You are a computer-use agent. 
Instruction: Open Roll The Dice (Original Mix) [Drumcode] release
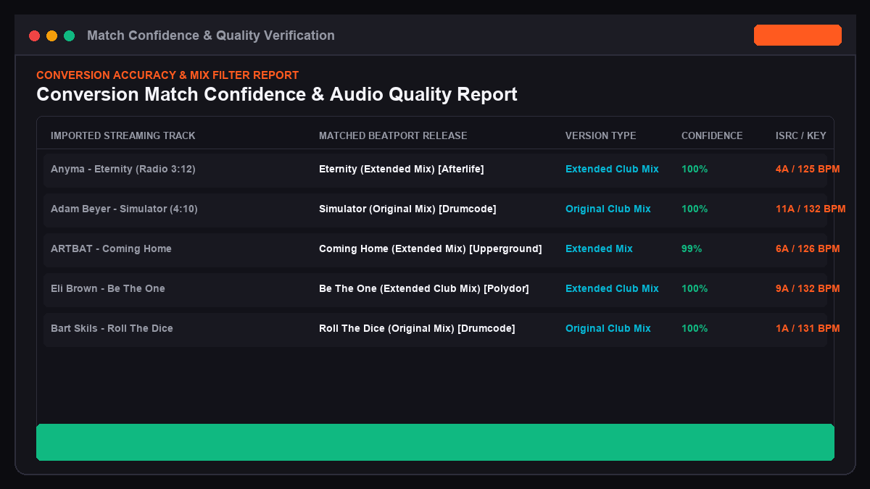[x=417, y=328]
